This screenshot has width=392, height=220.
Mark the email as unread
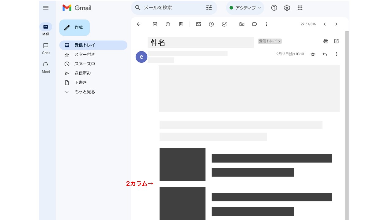pyautogui.click(x=198, y=24)
